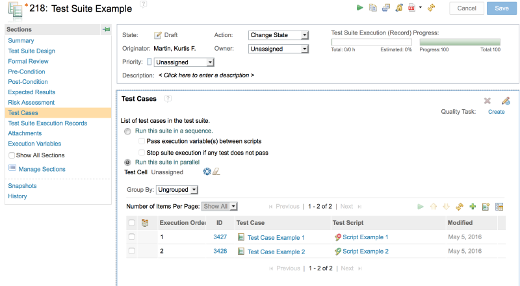Check the row box for test case 3428
Image resolution: width=520 pixels, height=286 pixels.
pyautogui.click(x=132, y=251)
